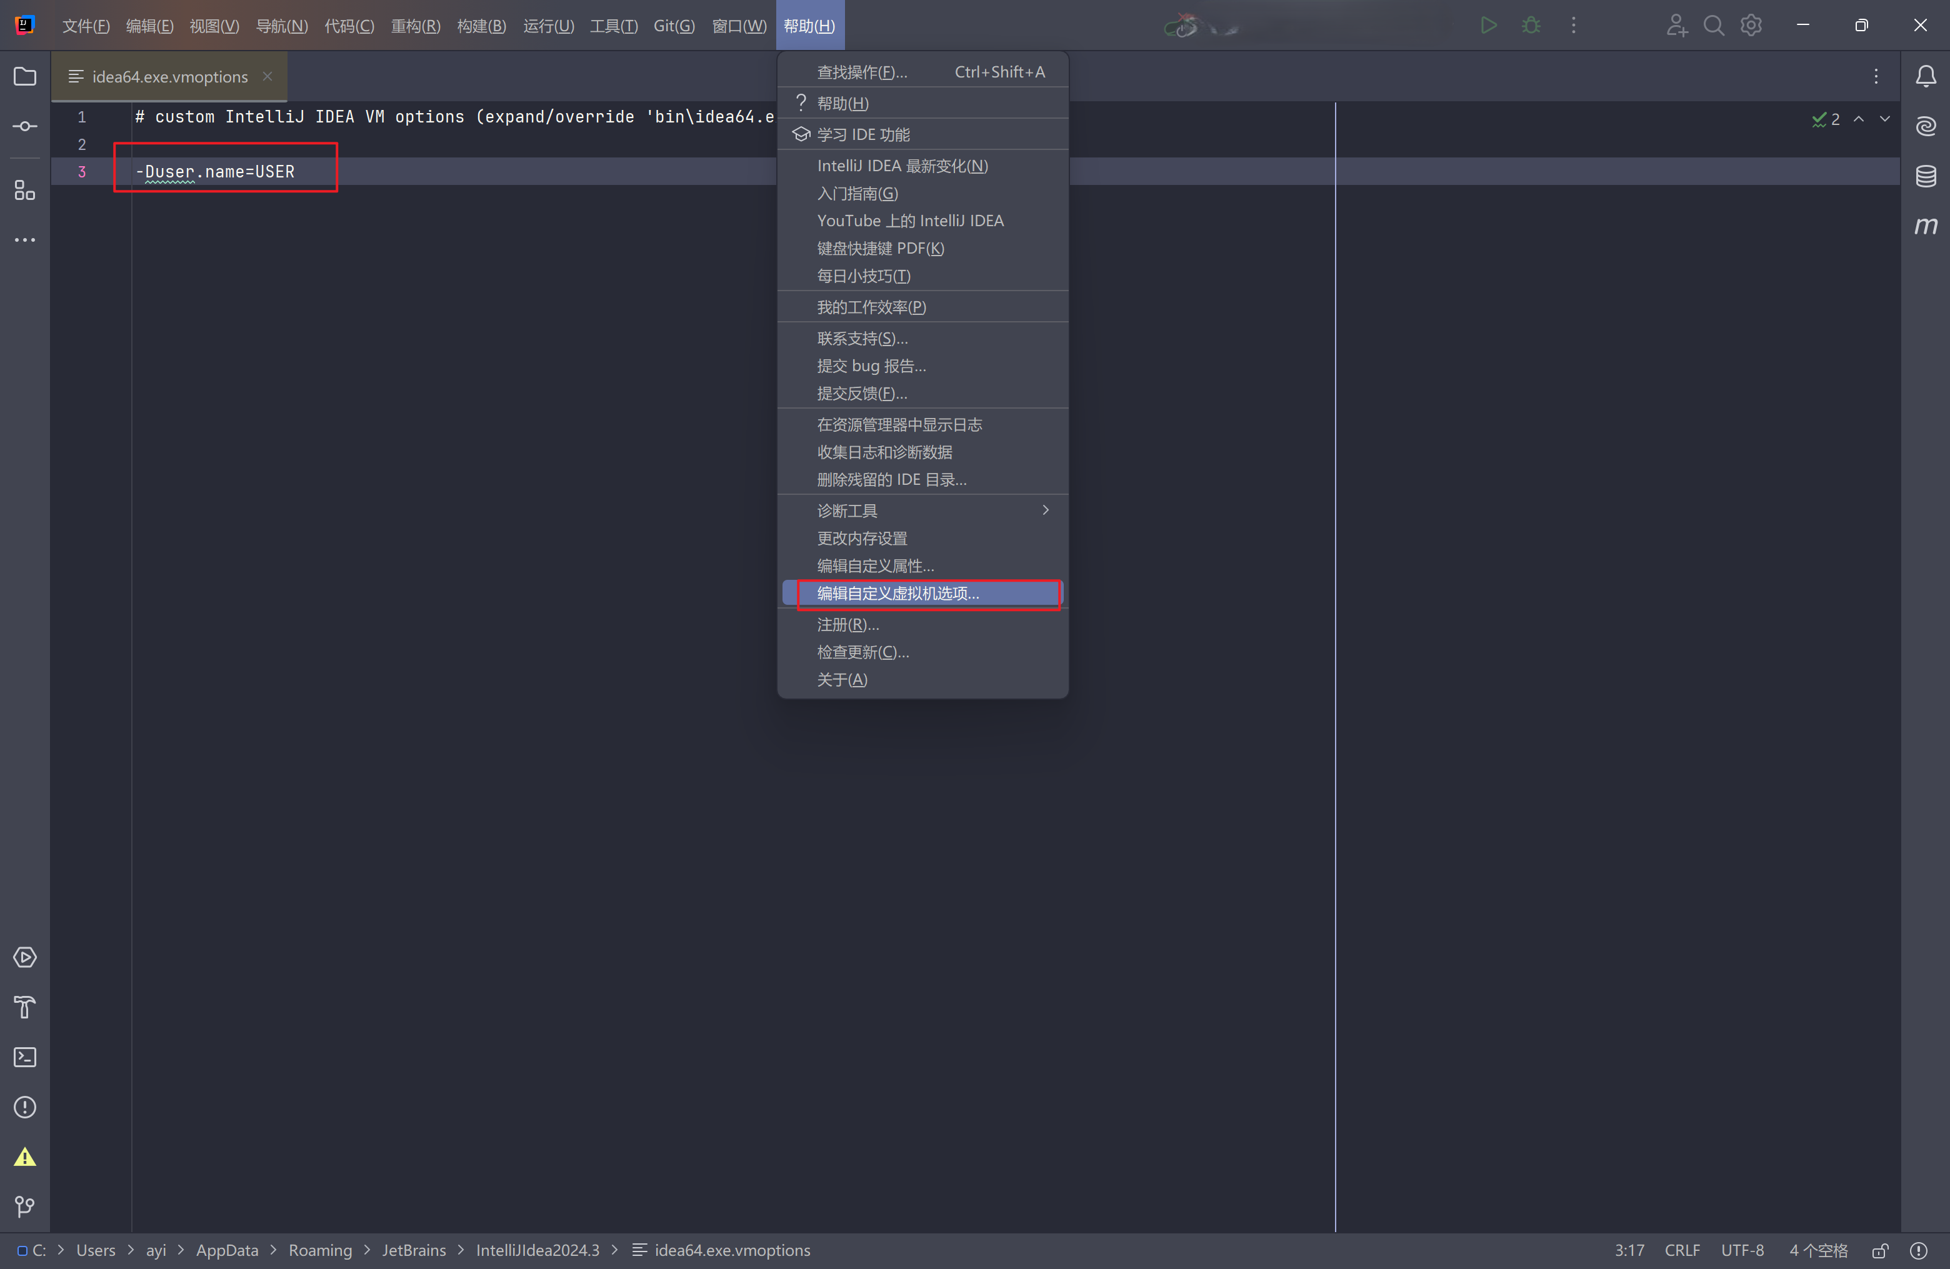The width and height of the screenshot is (1950, 1269).
Task: Choose 检查更新(C)... menu entry
Action: (922, 652)
